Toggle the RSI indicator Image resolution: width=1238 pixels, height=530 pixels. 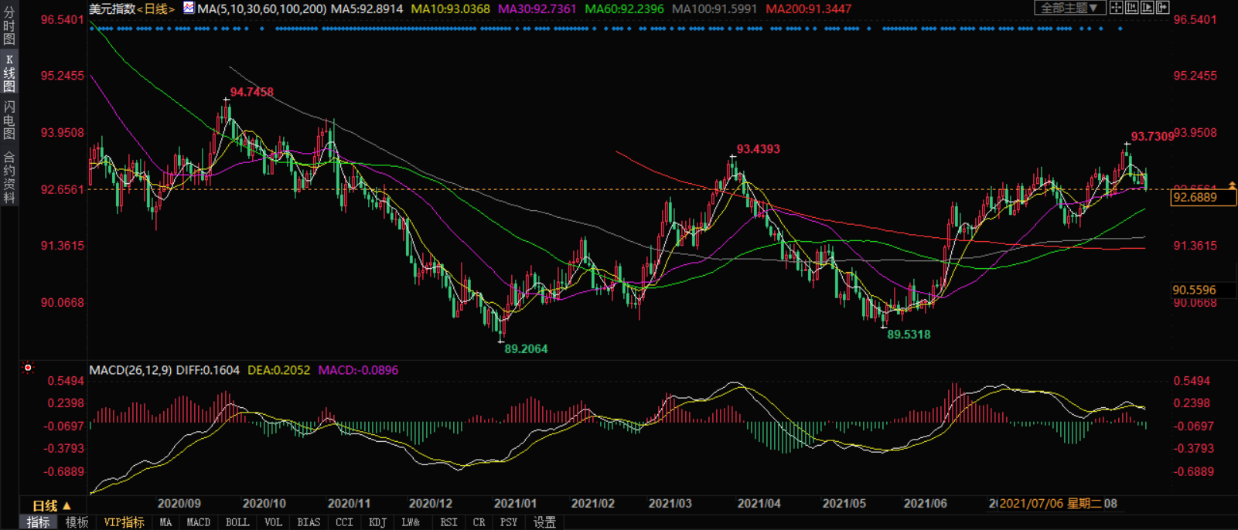pyautogui.click(x=448, y=522)
